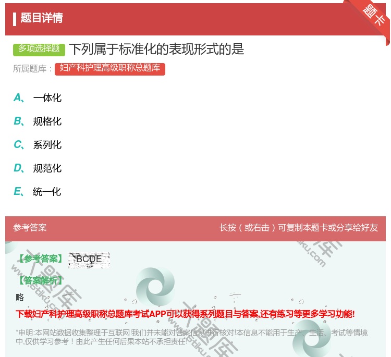
Task: Click the red 下载妇产科护理高级职称总题库考试APP promo link
Action: (x=185, y=314)
